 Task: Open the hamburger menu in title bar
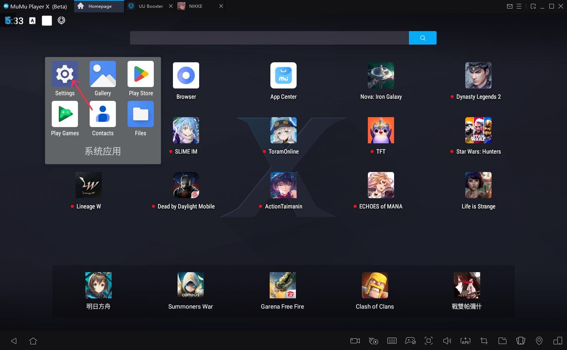[x=519, y=6]
